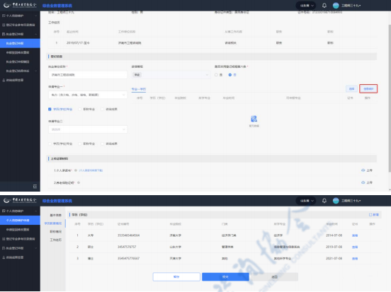Click the red-outlined 信息维护 button

pyautogui.click(x=368, y=89)
